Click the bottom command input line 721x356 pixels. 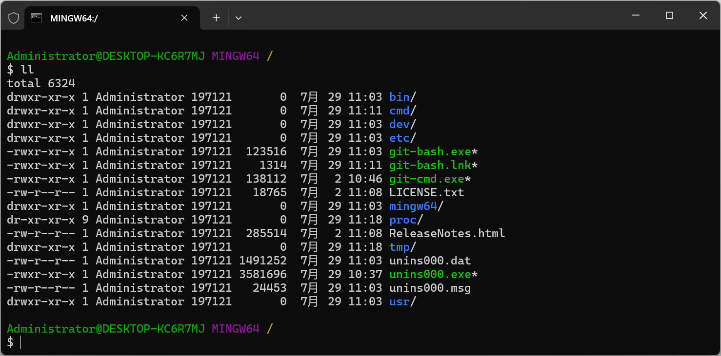tap(360, 342)
